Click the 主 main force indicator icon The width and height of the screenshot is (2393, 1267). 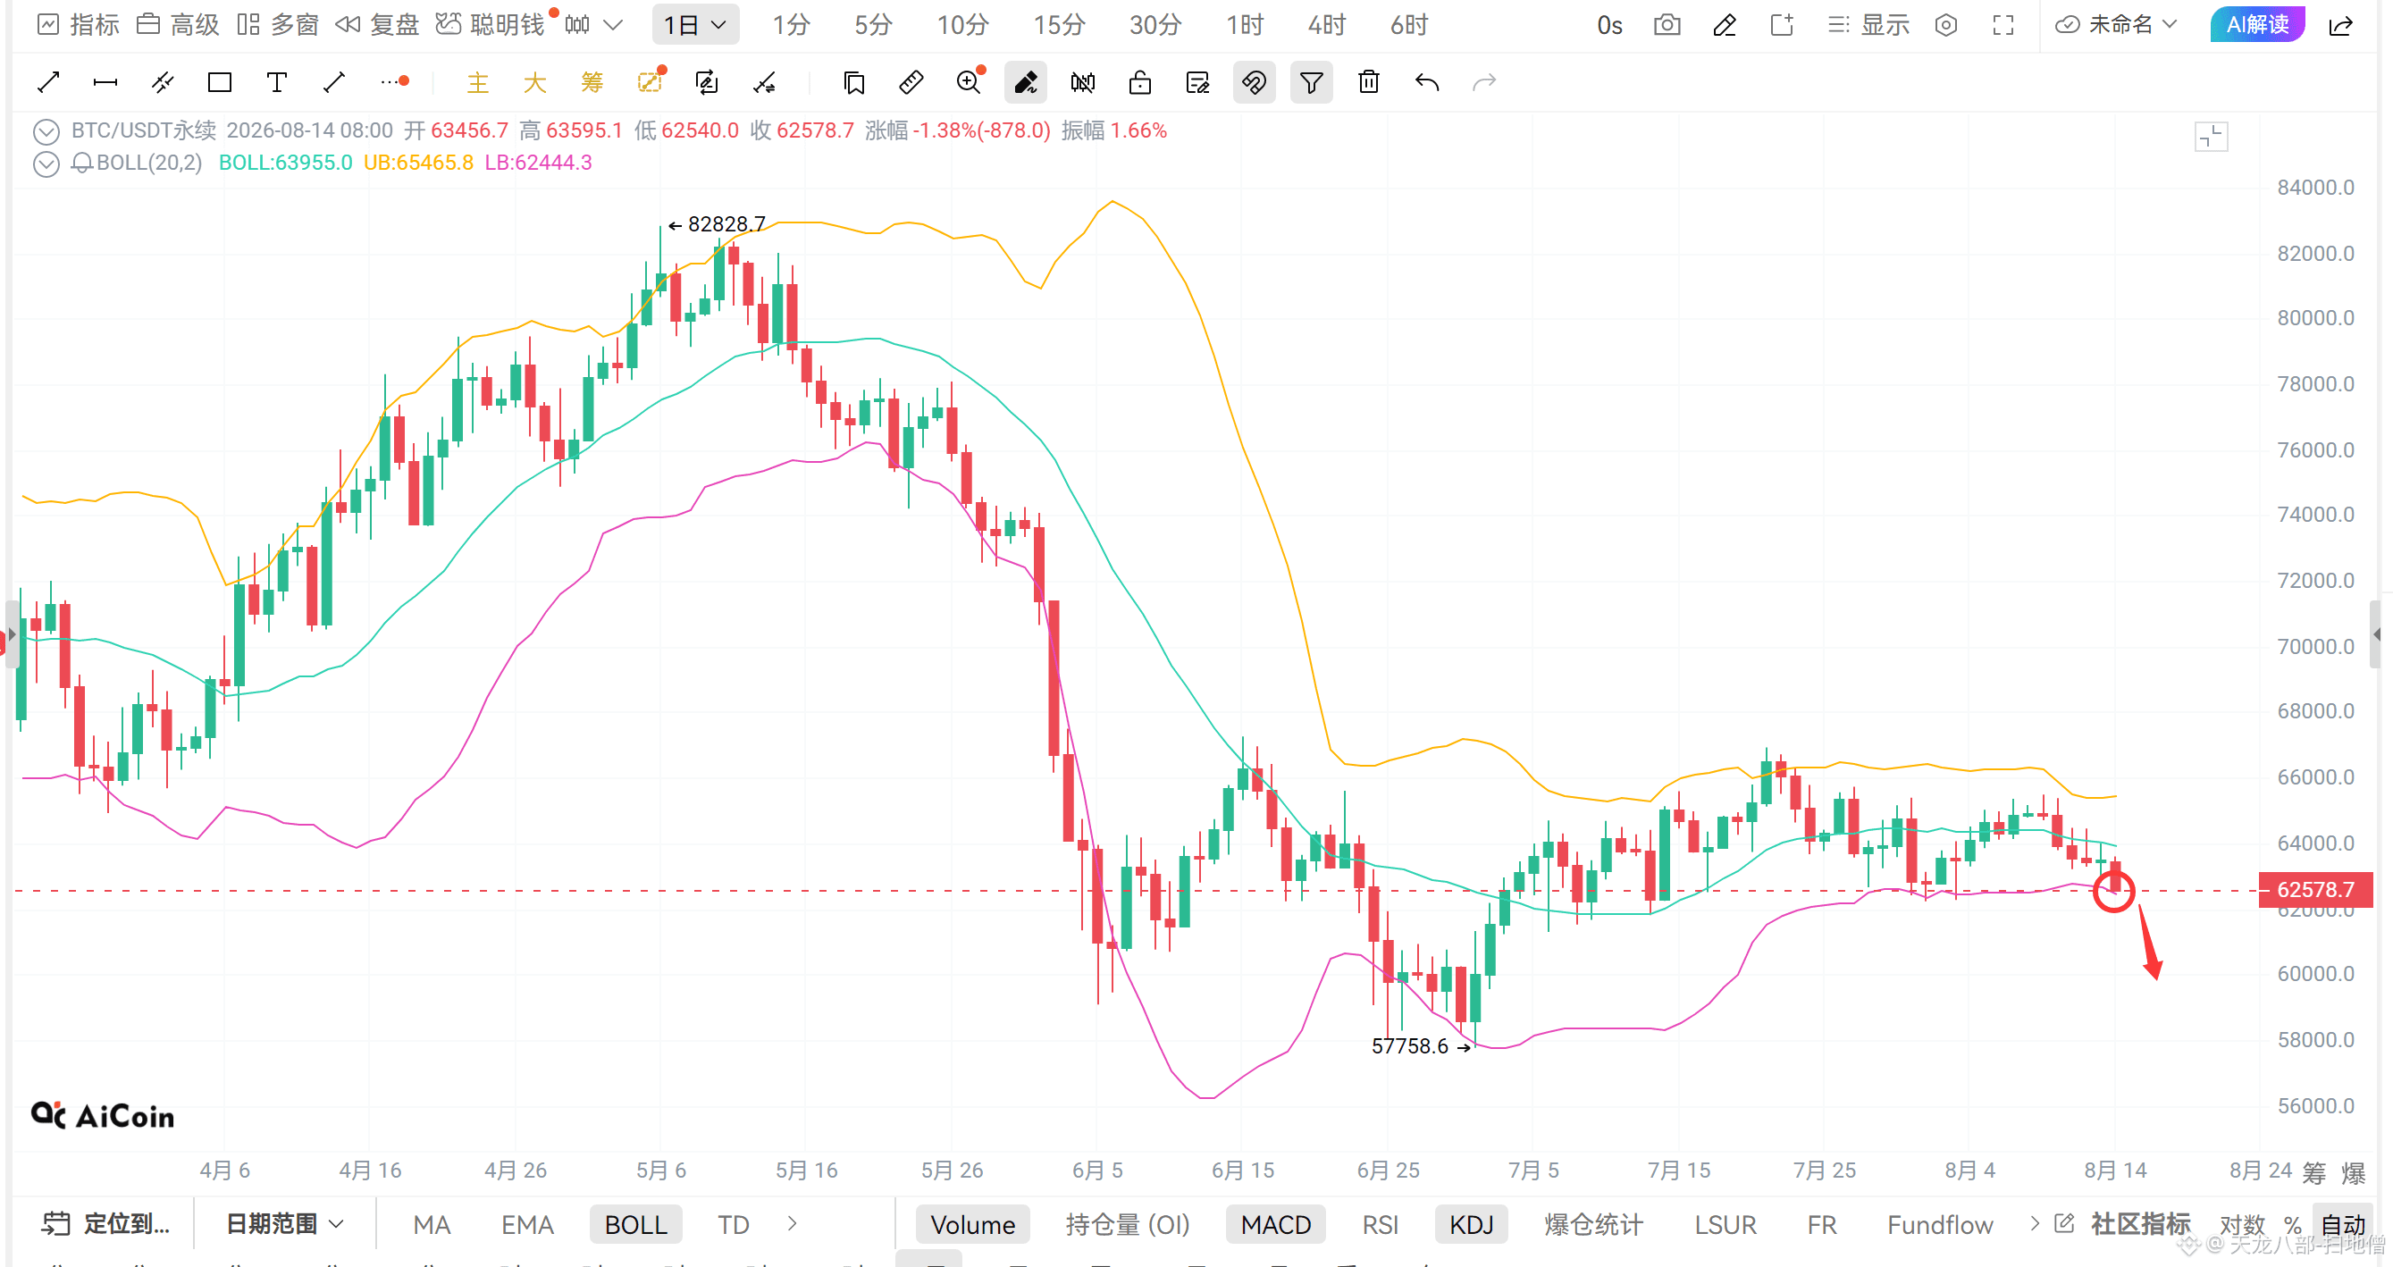pyautogui.click(x=477, y=83)
